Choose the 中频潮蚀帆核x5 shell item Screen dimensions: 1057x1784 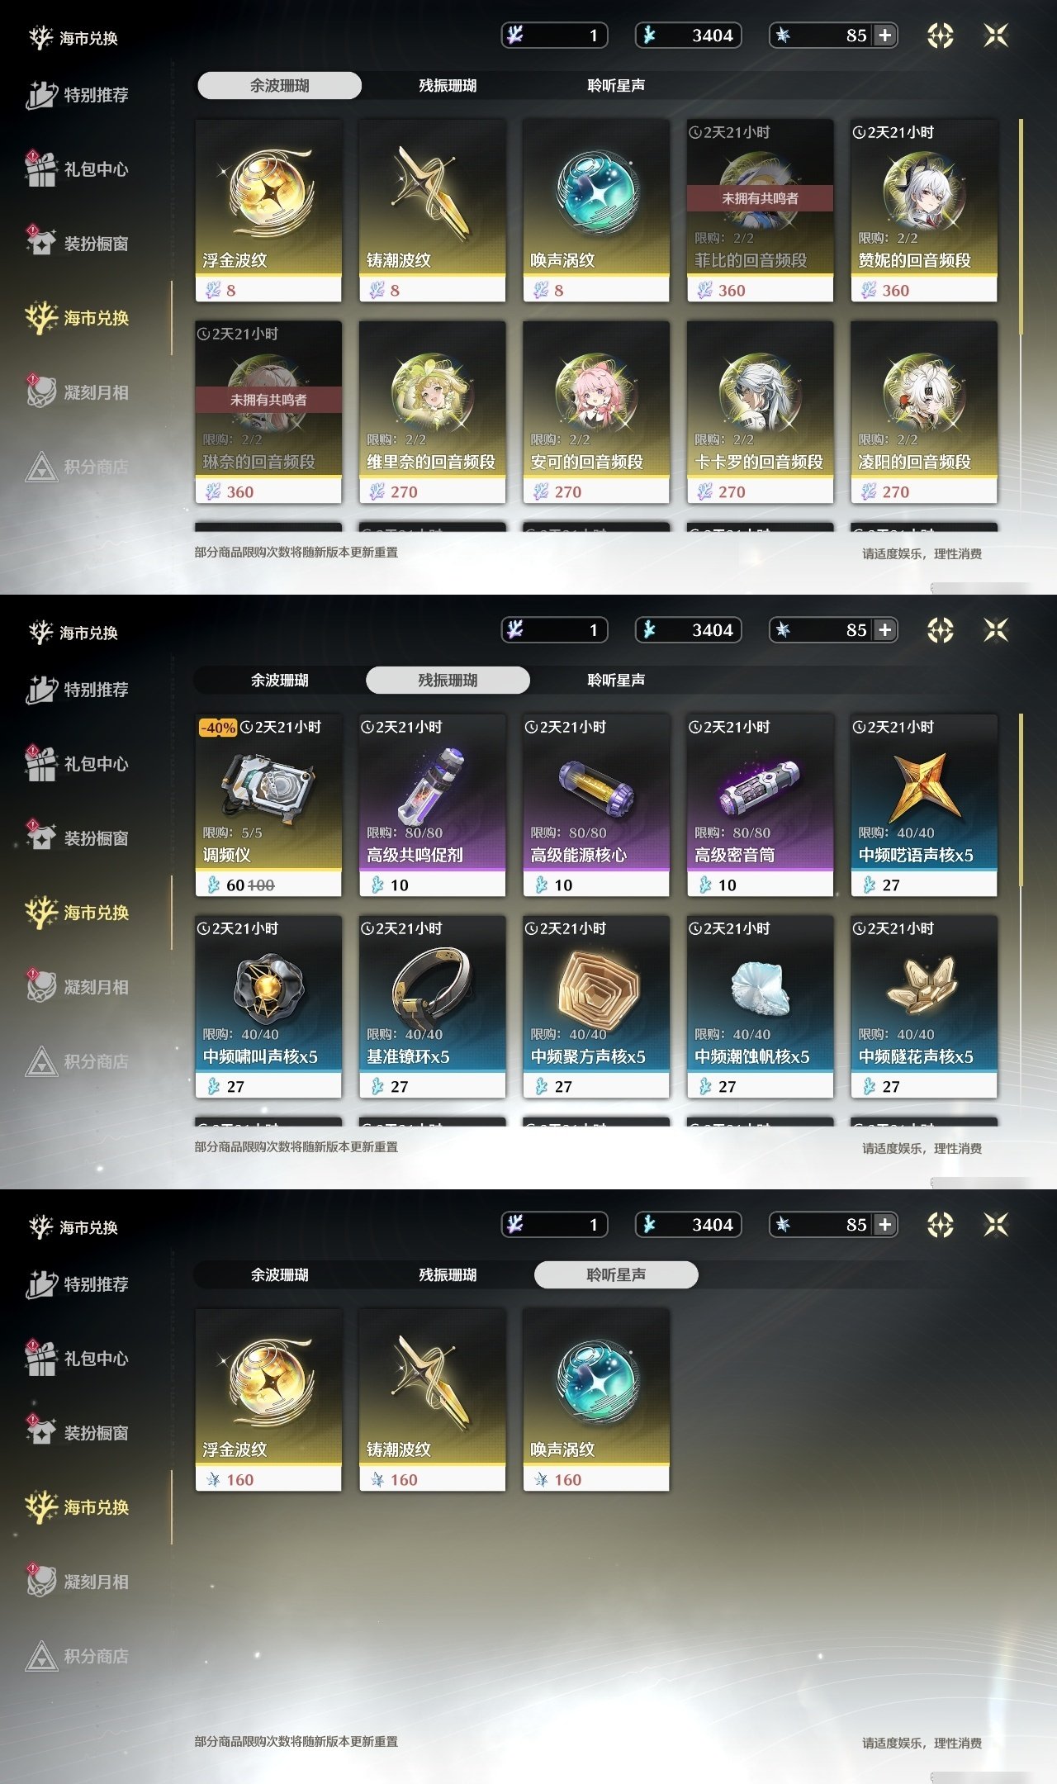click(x=760, y=1007)
